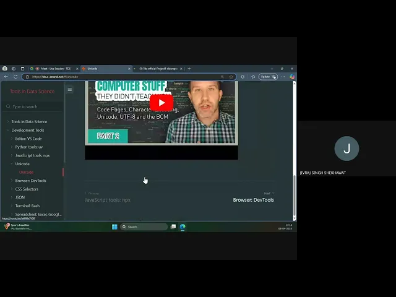Collapse the Development Tools arrow

click(x=8, y=130)
